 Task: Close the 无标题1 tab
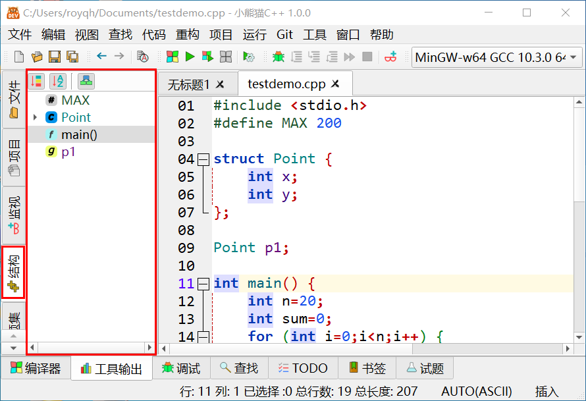[221, 84]
